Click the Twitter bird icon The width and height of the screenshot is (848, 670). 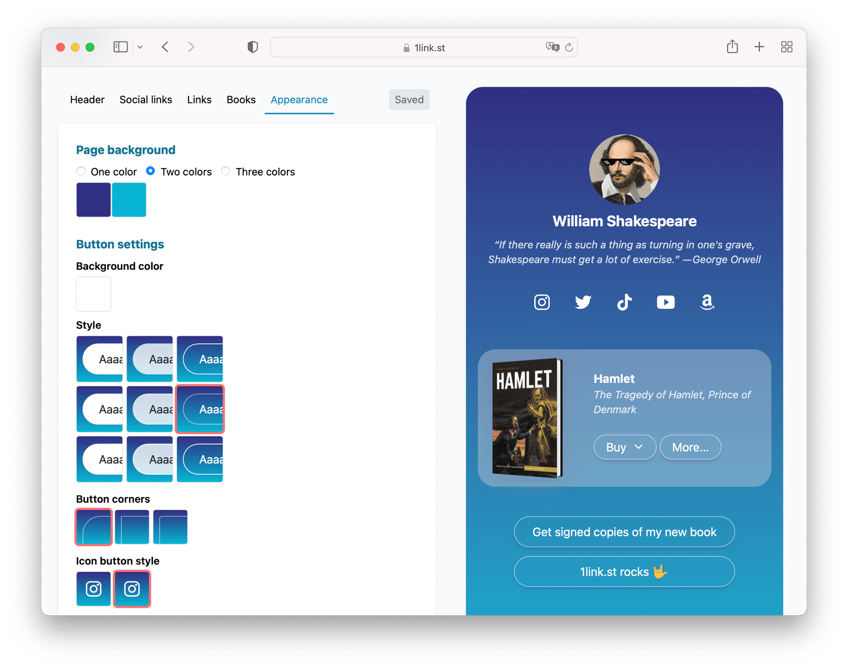point(583,302)
